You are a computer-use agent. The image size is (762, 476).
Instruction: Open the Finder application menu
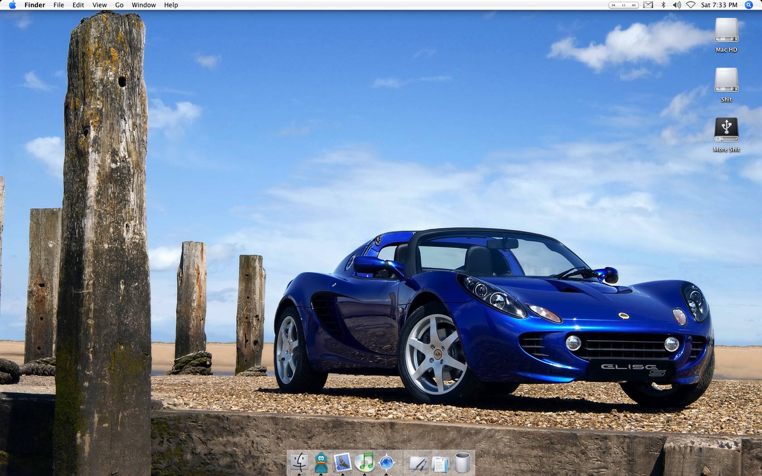tap(35, 5)
